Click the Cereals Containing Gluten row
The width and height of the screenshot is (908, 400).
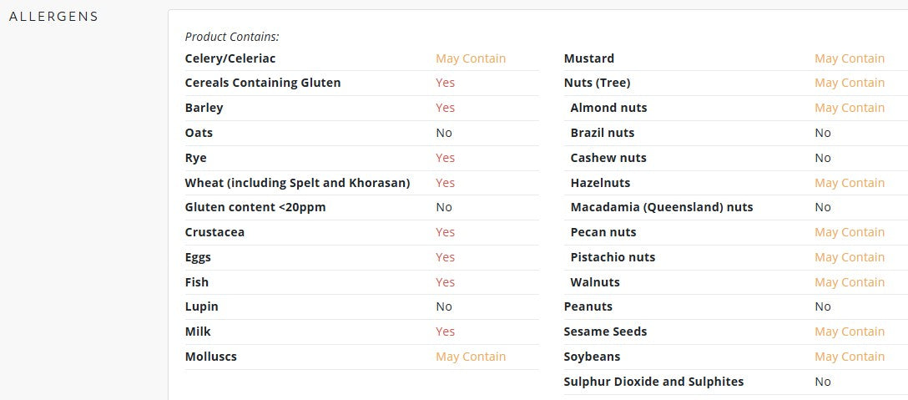point(361,83)
